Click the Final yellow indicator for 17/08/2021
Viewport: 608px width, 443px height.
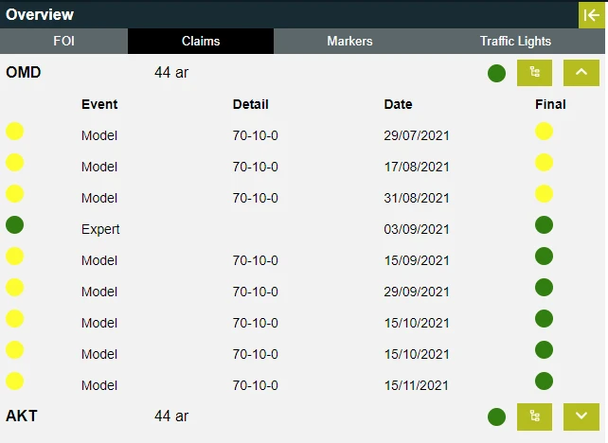point(544,163)
